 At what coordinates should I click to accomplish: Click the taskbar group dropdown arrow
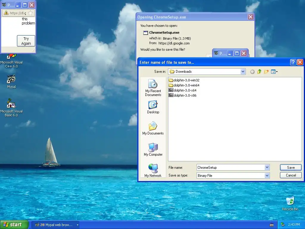[77, 225]
